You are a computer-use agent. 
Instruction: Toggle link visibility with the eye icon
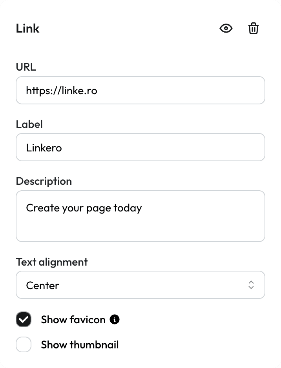pos(226,29)
